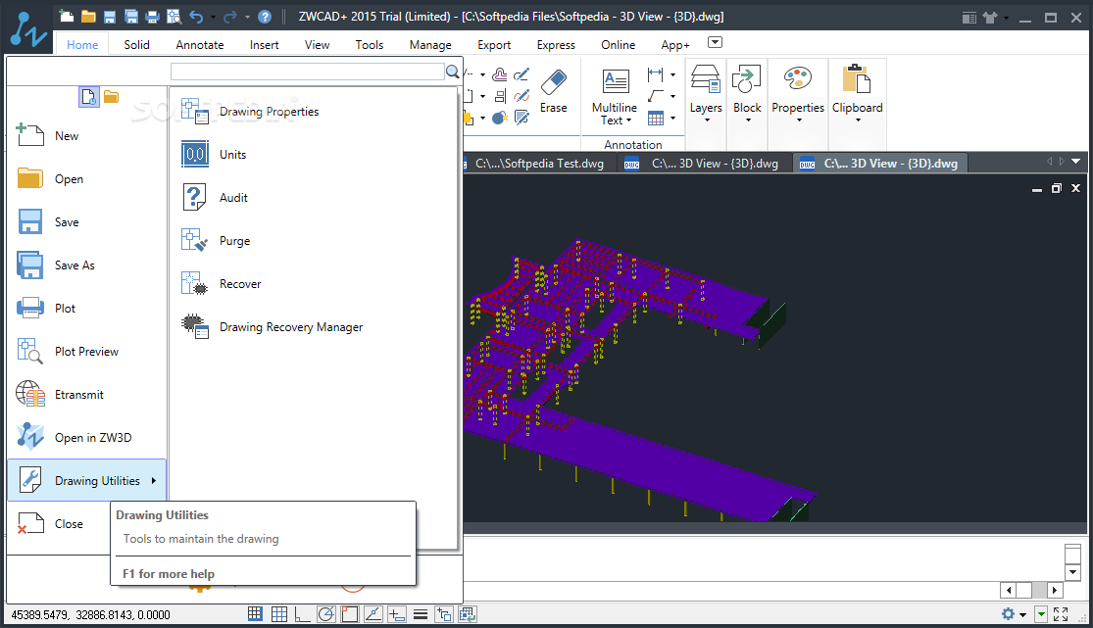Click the Redo arrow in title bar
1093x628 pixels.
[230, 17]
